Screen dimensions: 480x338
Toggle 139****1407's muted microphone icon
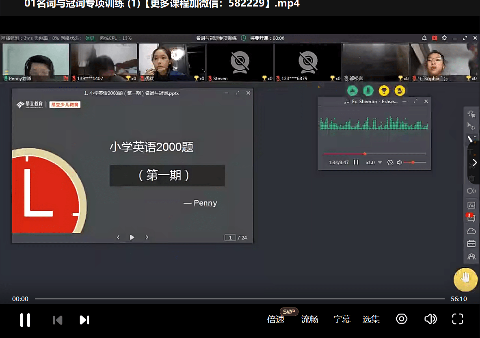tap(74, 78)
